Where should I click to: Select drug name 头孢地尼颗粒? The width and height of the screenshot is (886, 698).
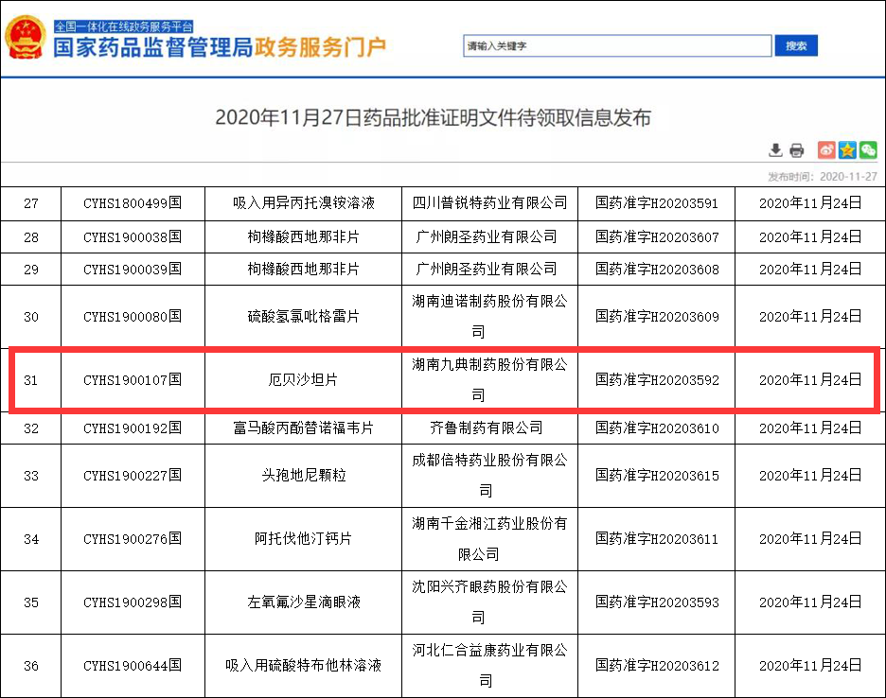304,476
